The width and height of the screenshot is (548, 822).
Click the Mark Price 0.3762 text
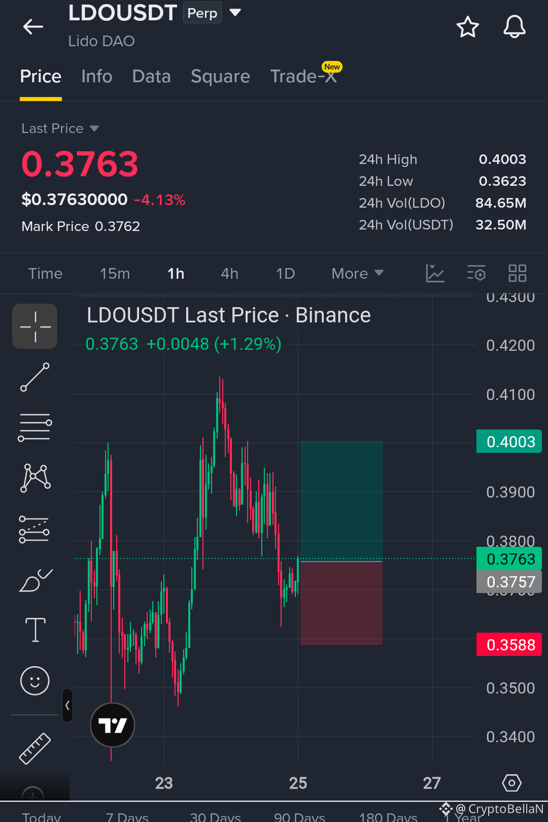(81, 226)
